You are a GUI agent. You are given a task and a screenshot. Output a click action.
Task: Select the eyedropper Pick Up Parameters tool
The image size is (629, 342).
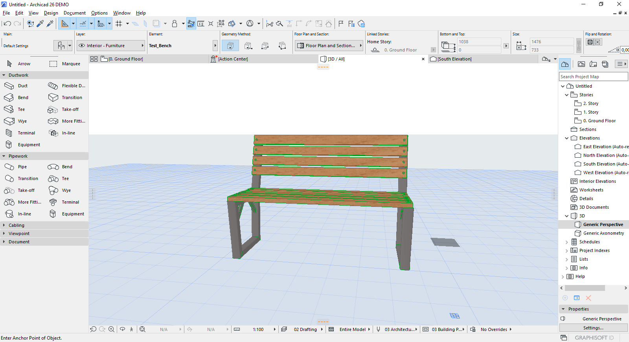pos(40,24)
